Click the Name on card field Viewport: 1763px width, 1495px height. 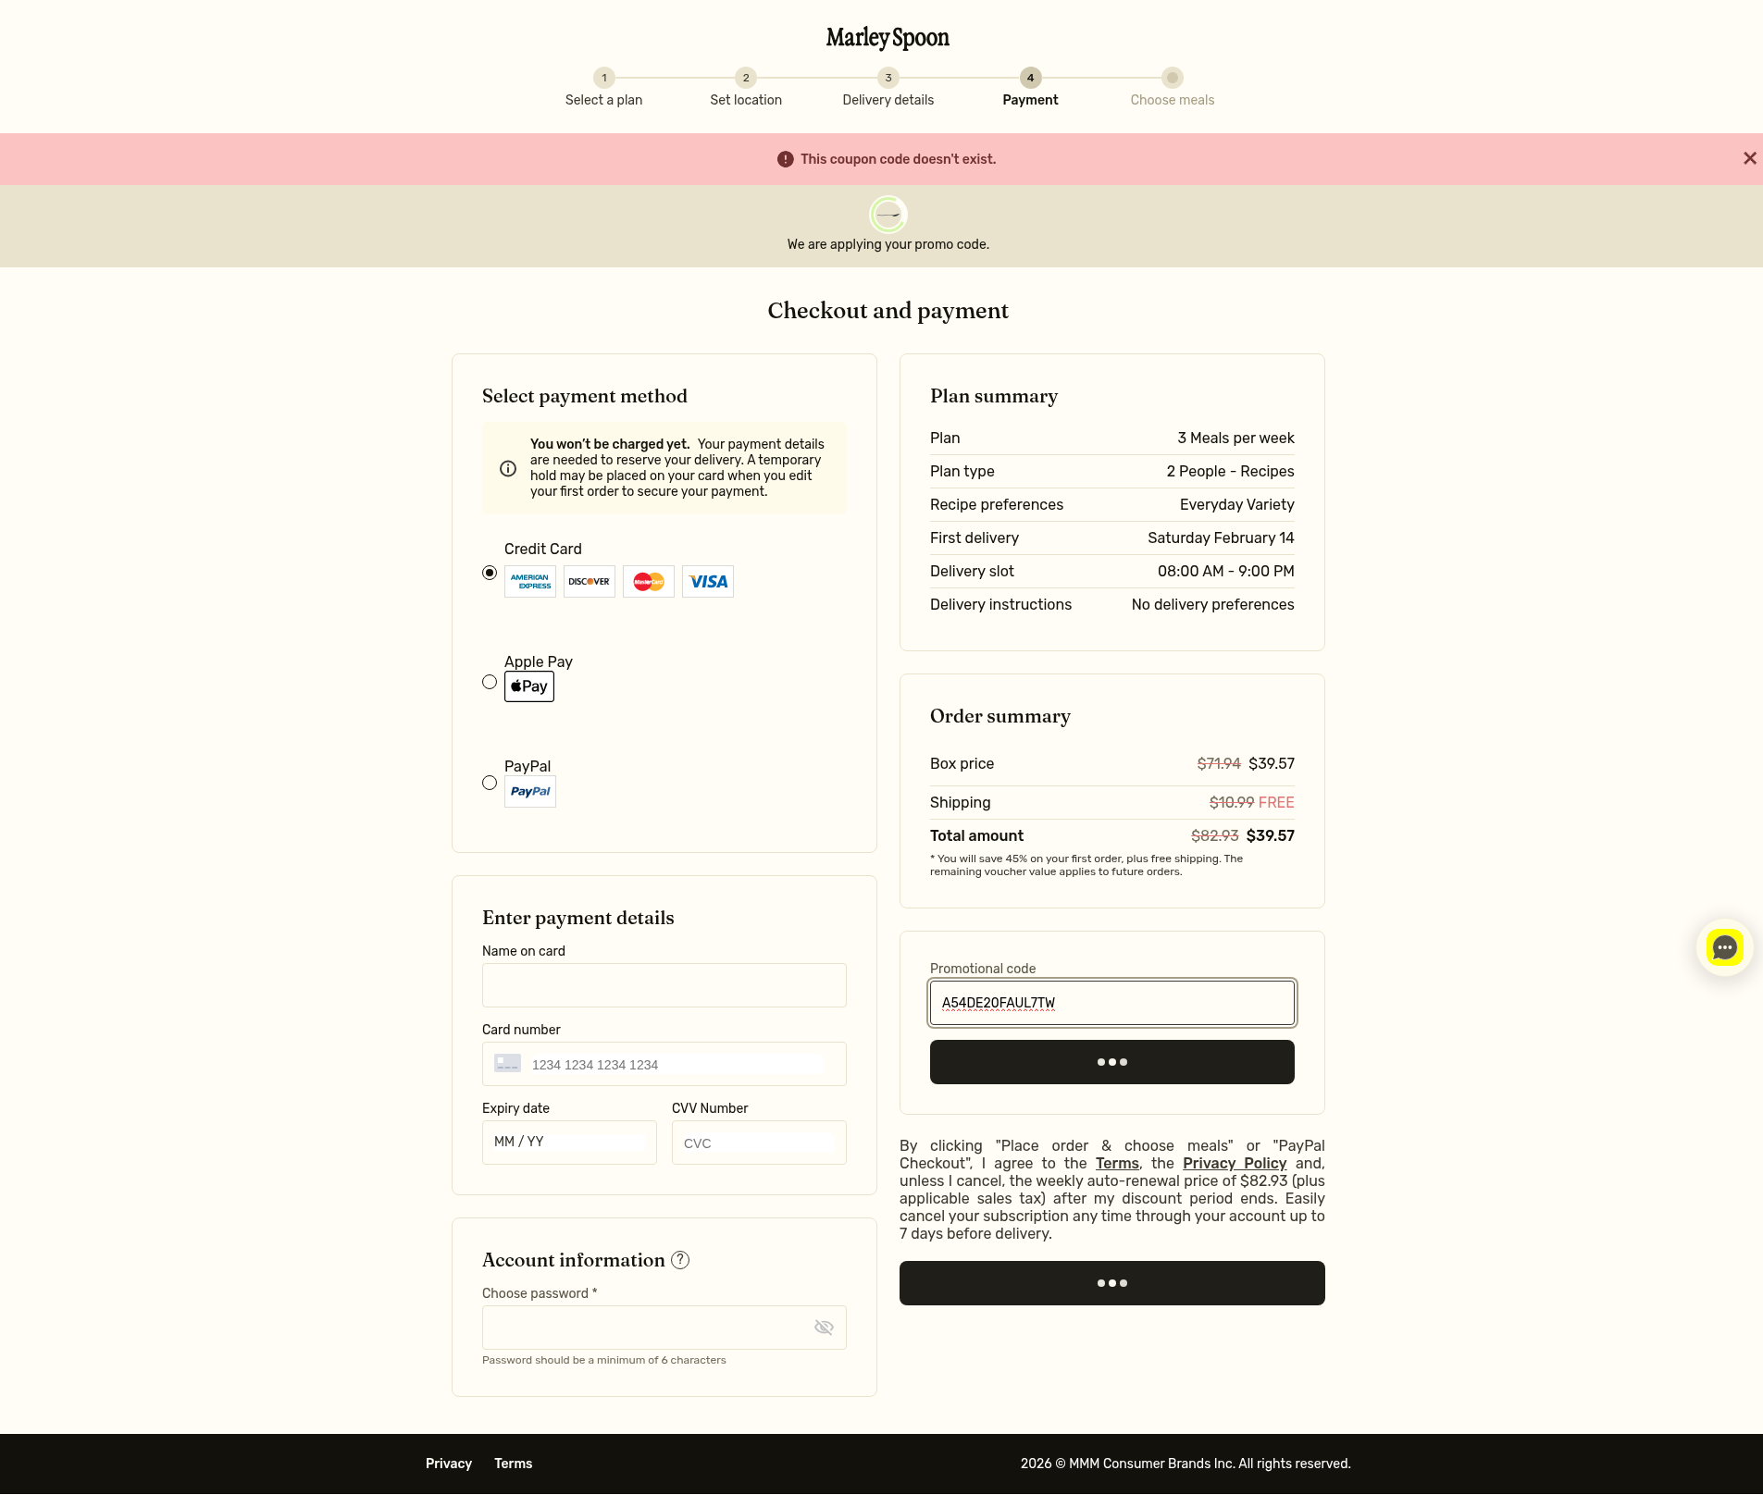click(x=664, y=985)
